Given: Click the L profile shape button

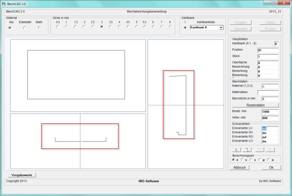Looking at the screenshot, I should click(237, 150).
